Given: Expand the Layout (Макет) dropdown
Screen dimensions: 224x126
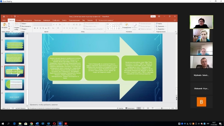Looking at the screenshot, I should [x=24, y=24].
